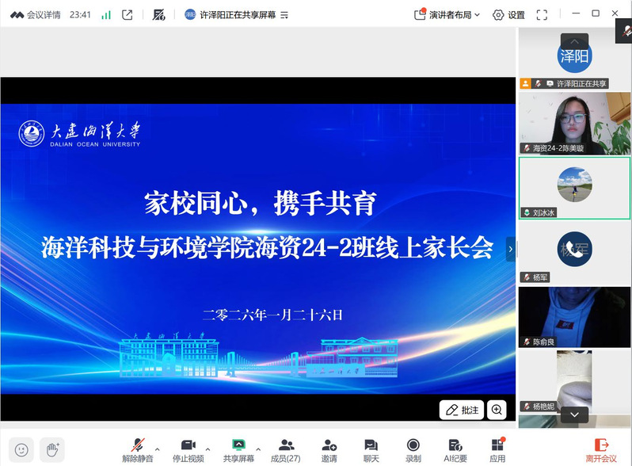The image size is (632, 466).
Task: Open AI纪要 summary
Action: tap(455, 449)
